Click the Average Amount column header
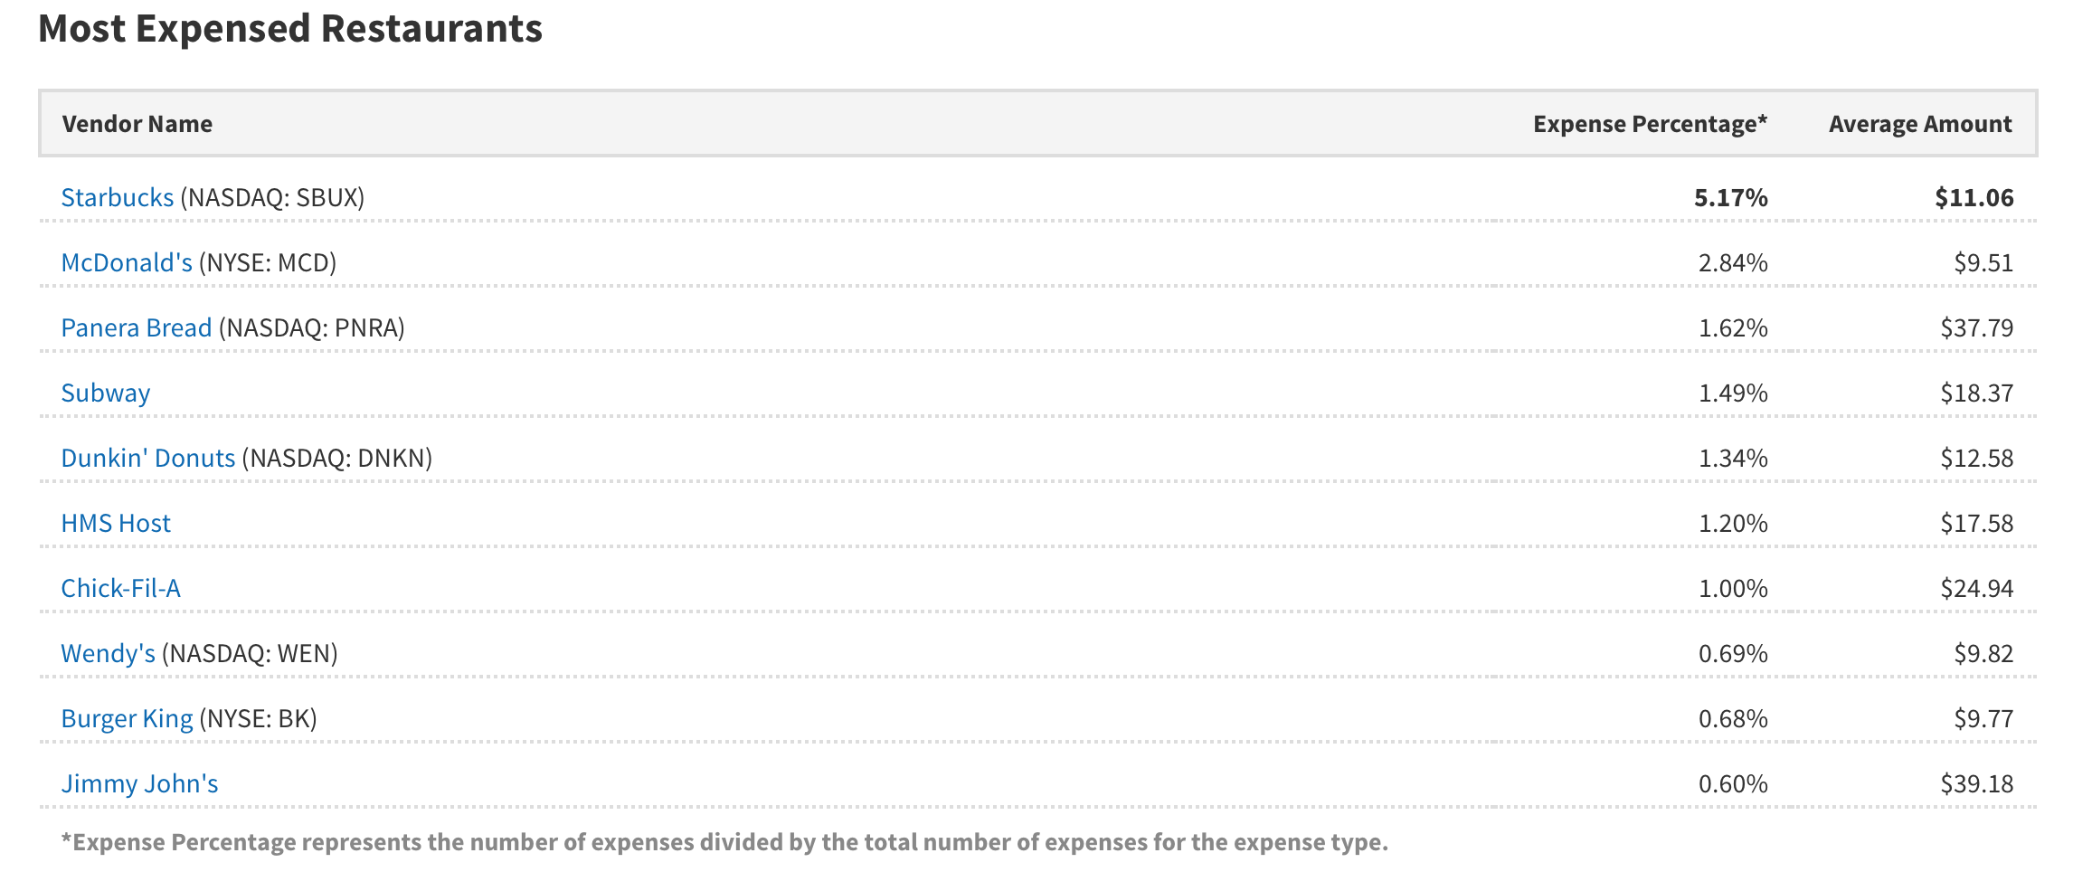Viewport: 2073px width, 872px height. tap(1921, 124)
